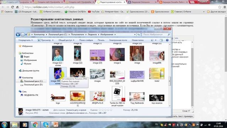
Task: Open Одноклассники bookmark
Action: (160, 12)
